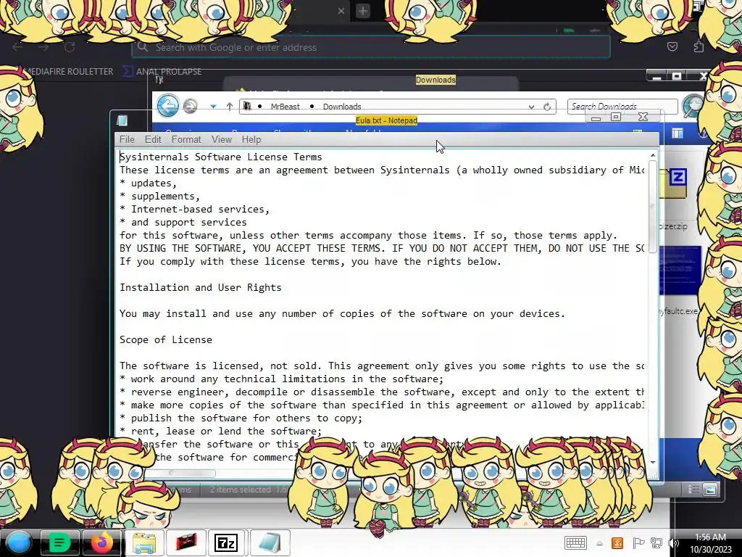Screen dimensions: 742x557
Task: Select the Downloads segment in Explorer address bar
Action: pyautogui.click(x=342, y=107)
